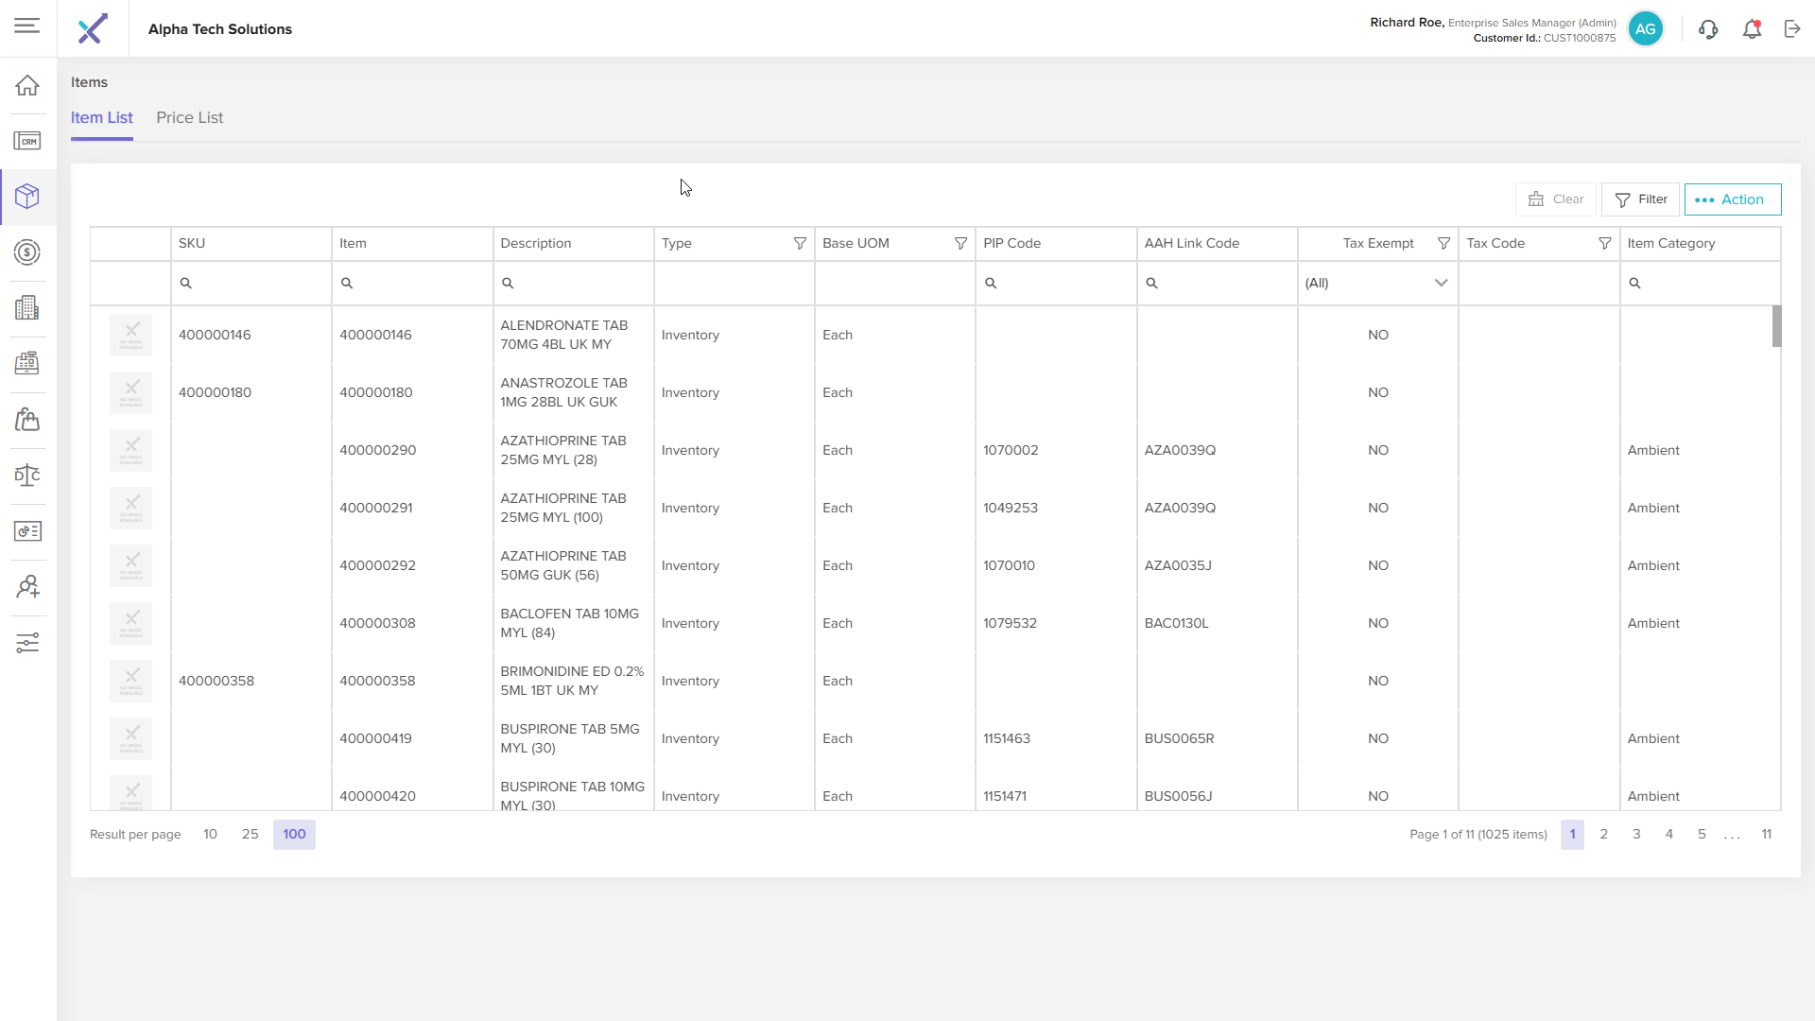1815x1021 pixels.
Task: Click the logout icon
Action: tap(1792, 28)
